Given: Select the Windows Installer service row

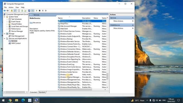Looking at the screenshot, I should pyautogui.click(x=82, y=74).
